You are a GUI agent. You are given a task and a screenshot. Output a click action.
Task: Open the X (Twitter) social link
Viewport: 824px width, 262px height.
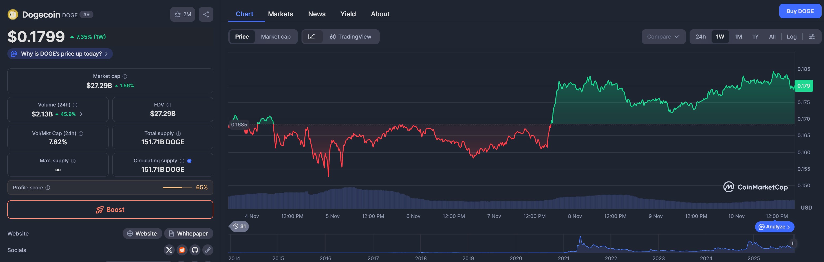[x=169, y=250]
